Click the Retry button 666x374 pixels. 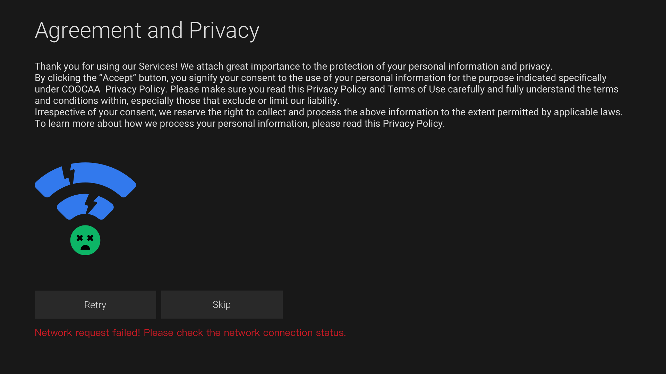coord(95,305)
